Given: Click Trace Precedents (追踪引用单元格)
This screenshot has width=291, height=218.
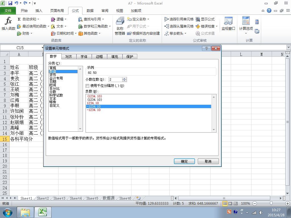Looking at the screenshot, I should click(179, 19).
